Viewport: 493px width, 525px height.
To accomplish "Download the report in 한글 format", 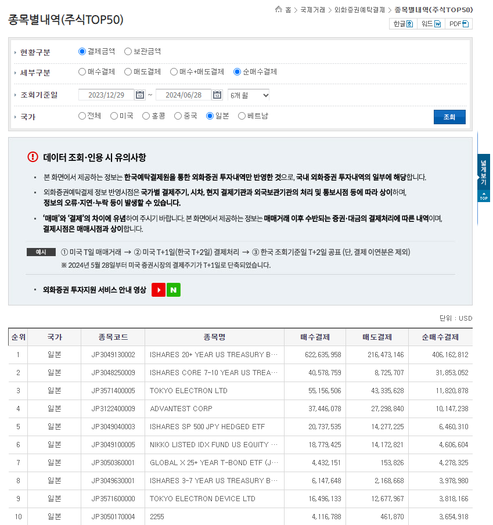I will (402, 24).
